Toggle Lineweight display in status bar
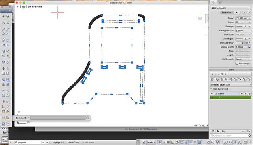 (x=195, y=142)
